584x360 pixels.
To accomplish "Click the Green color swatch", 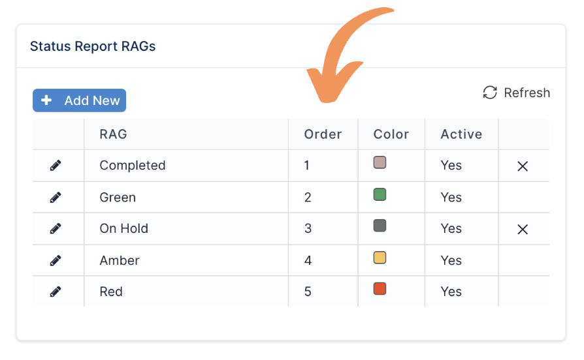I will tap(380, 194).
